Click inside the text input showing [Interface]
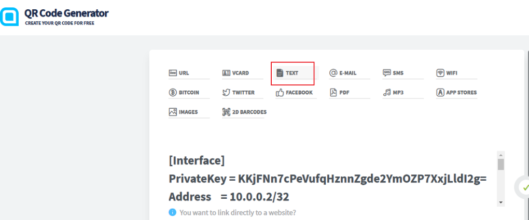The width and height of the screenshot is (529, 220). click(x=327, y=179)
